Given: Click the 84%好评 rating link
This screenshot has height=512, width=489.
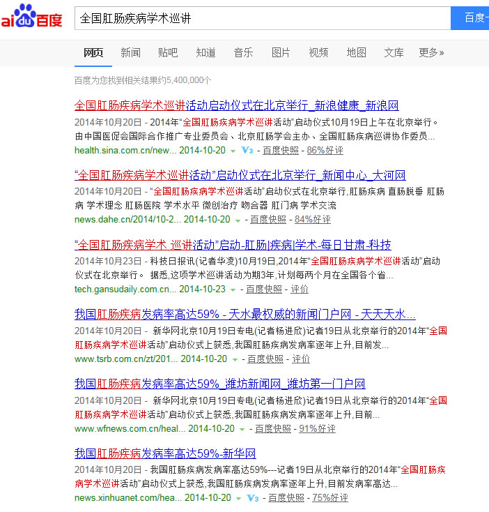Looking at the screenshot, I should 313,219.
